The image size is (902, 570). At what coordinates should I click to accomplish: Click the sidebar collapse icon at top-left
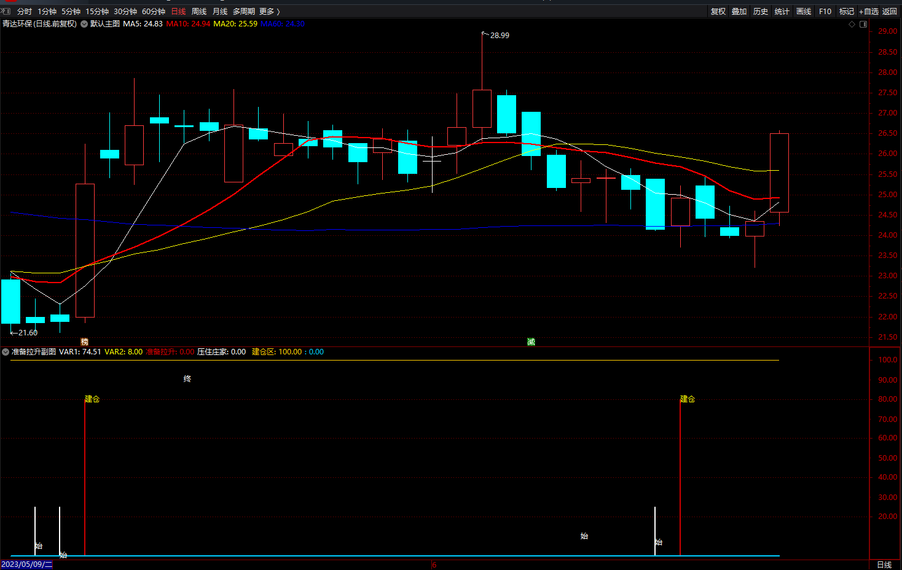point(6,11)
